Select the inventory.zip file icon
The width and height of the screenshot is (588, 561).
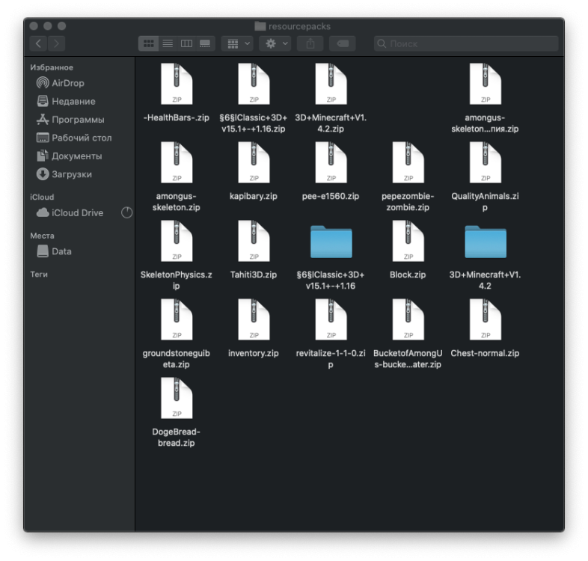pyautogui.click(x=254, y=319)
